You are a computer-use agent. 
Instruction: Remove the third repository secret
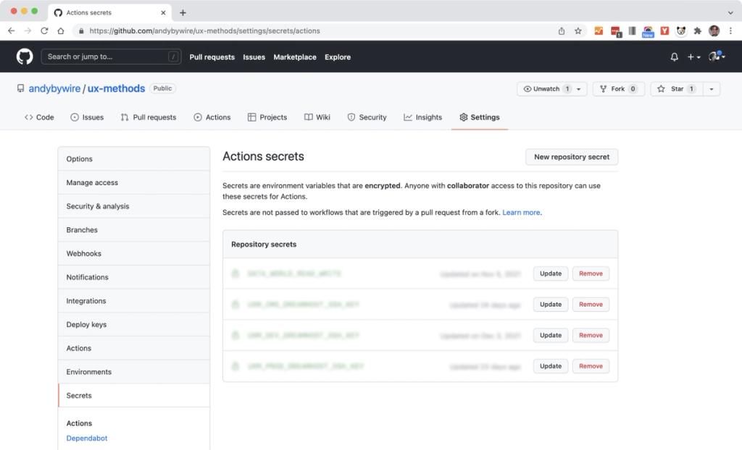pyautogui.click(x=591, y=335)
